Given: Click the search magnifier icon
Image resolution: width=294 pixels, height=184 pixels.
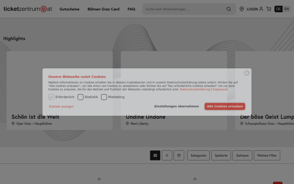Looking at the screenshot, I should 228,9.
